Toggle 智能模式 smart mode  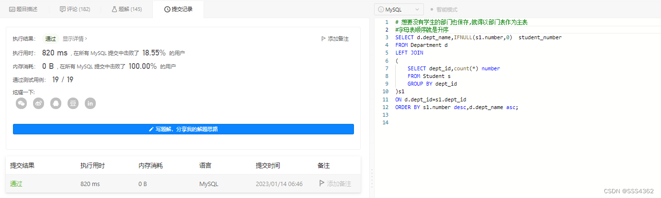click(x=444, y=9)
